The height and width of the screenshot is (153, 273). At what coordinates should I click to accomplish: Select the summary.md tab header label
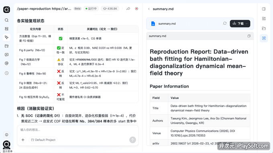click(163, 9)
